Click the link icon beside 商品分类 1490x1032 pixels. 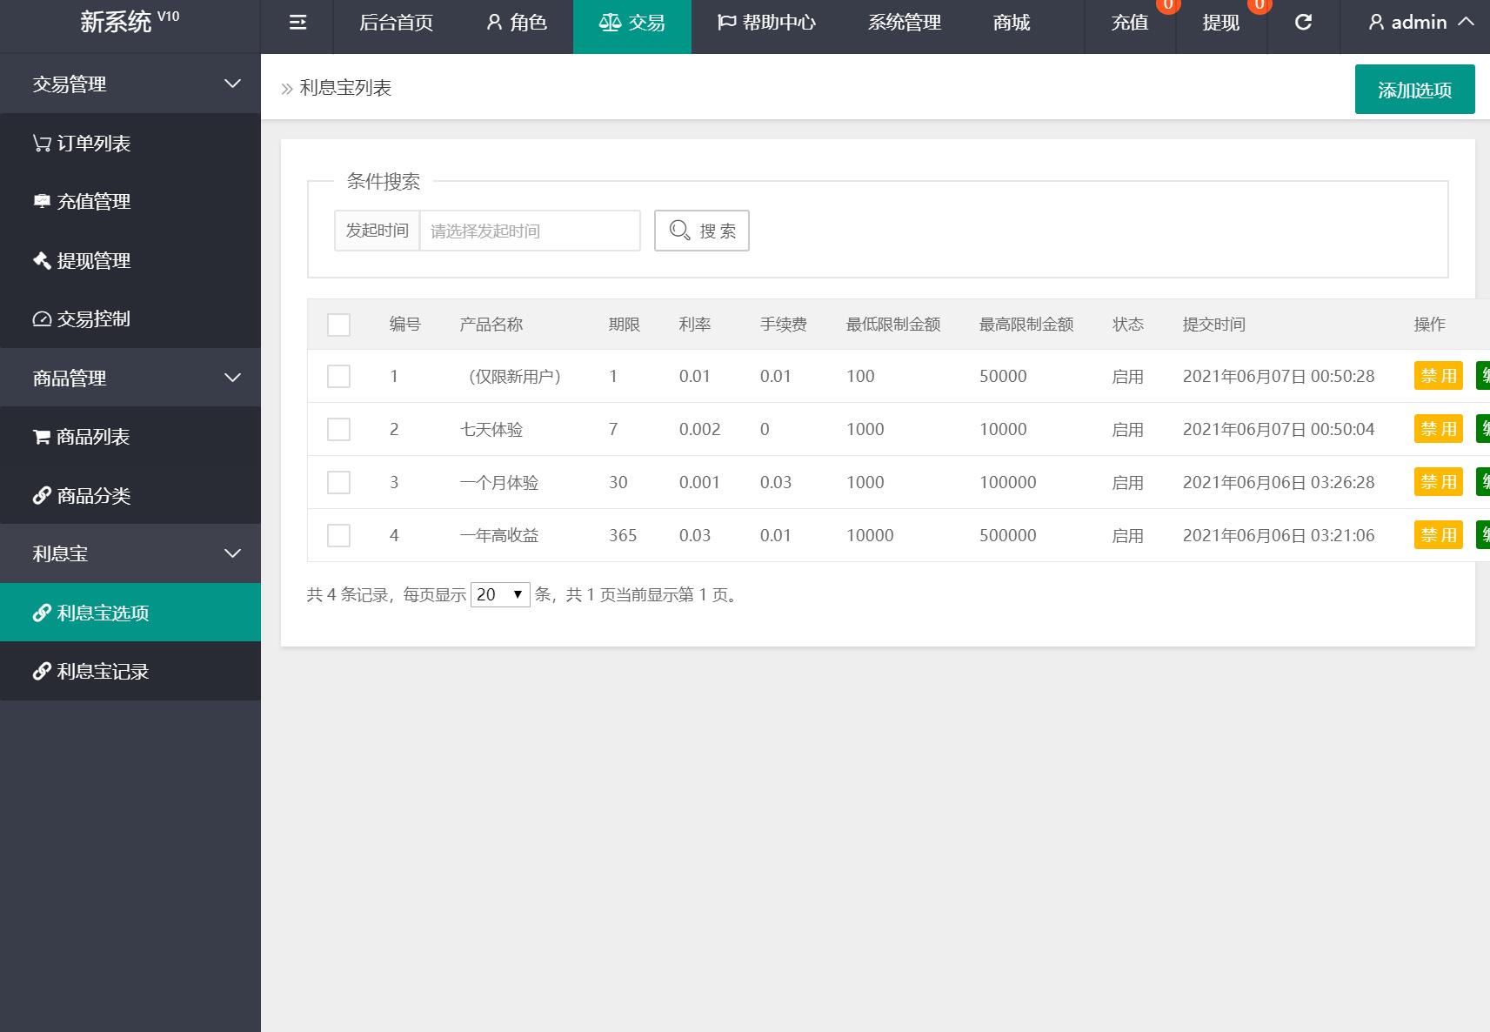point(42,495)
